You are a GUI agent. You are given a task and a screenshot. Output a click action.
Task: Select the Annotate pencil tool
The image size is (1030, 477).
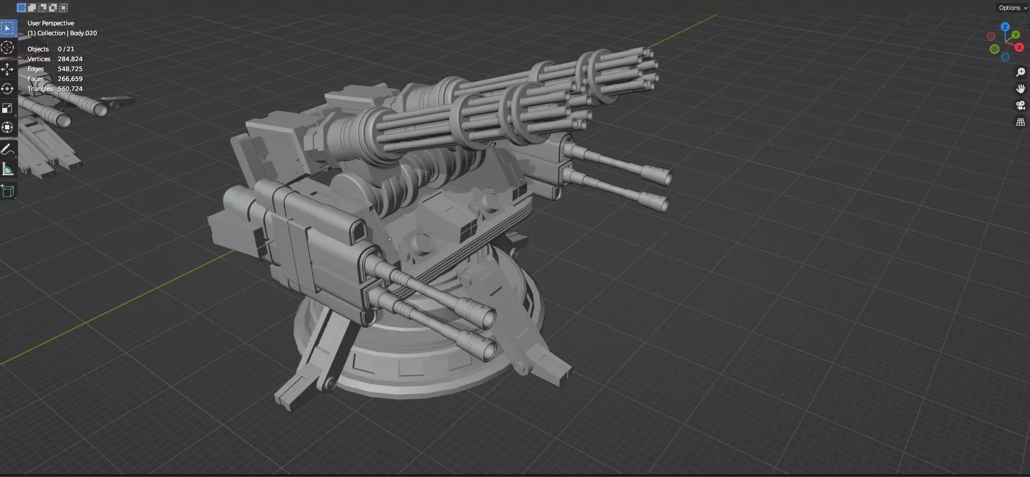[8, 149]
